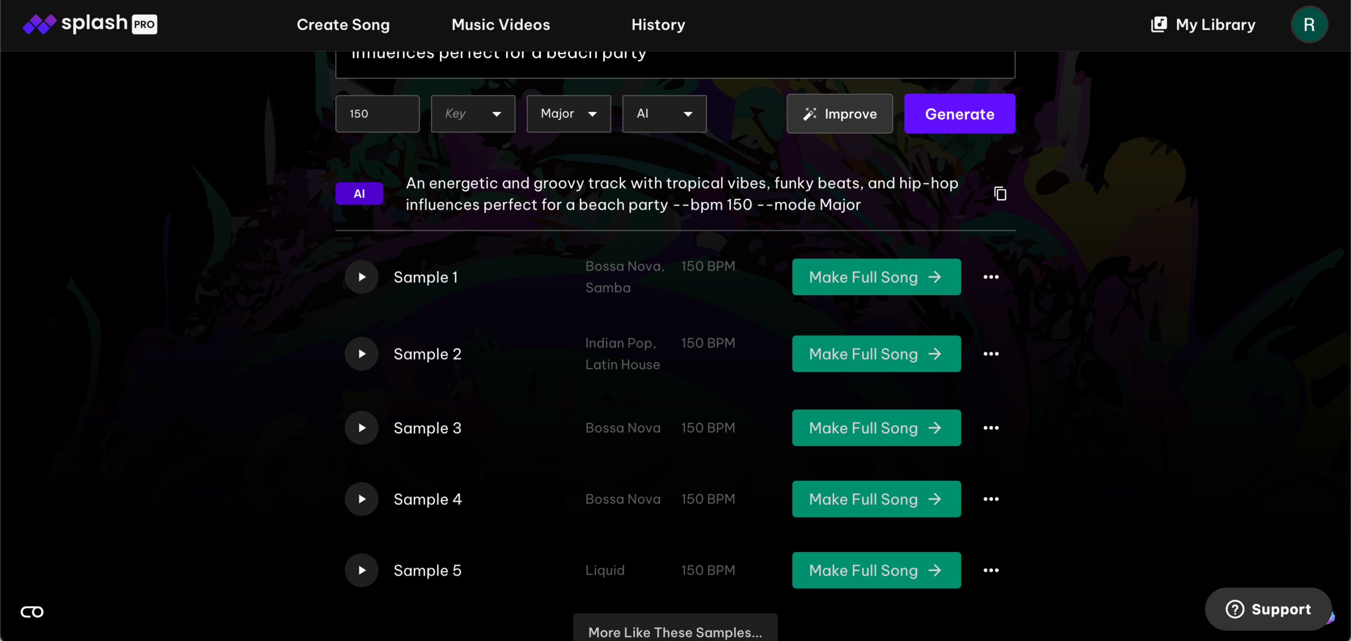Copy the AI prompt text

pyautogui.click(x=1000, y=194)
